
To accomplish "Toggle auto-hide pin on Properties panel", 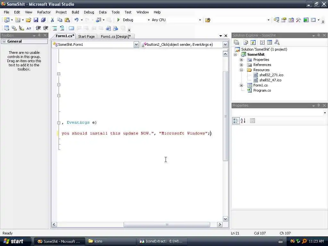I will pyautogui.click(x=319, y=105).
